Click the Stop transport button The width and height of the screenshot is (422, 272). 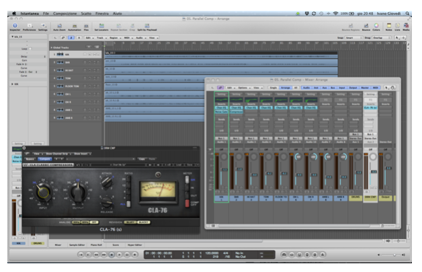pyautogui.click(x=112, y=255)
